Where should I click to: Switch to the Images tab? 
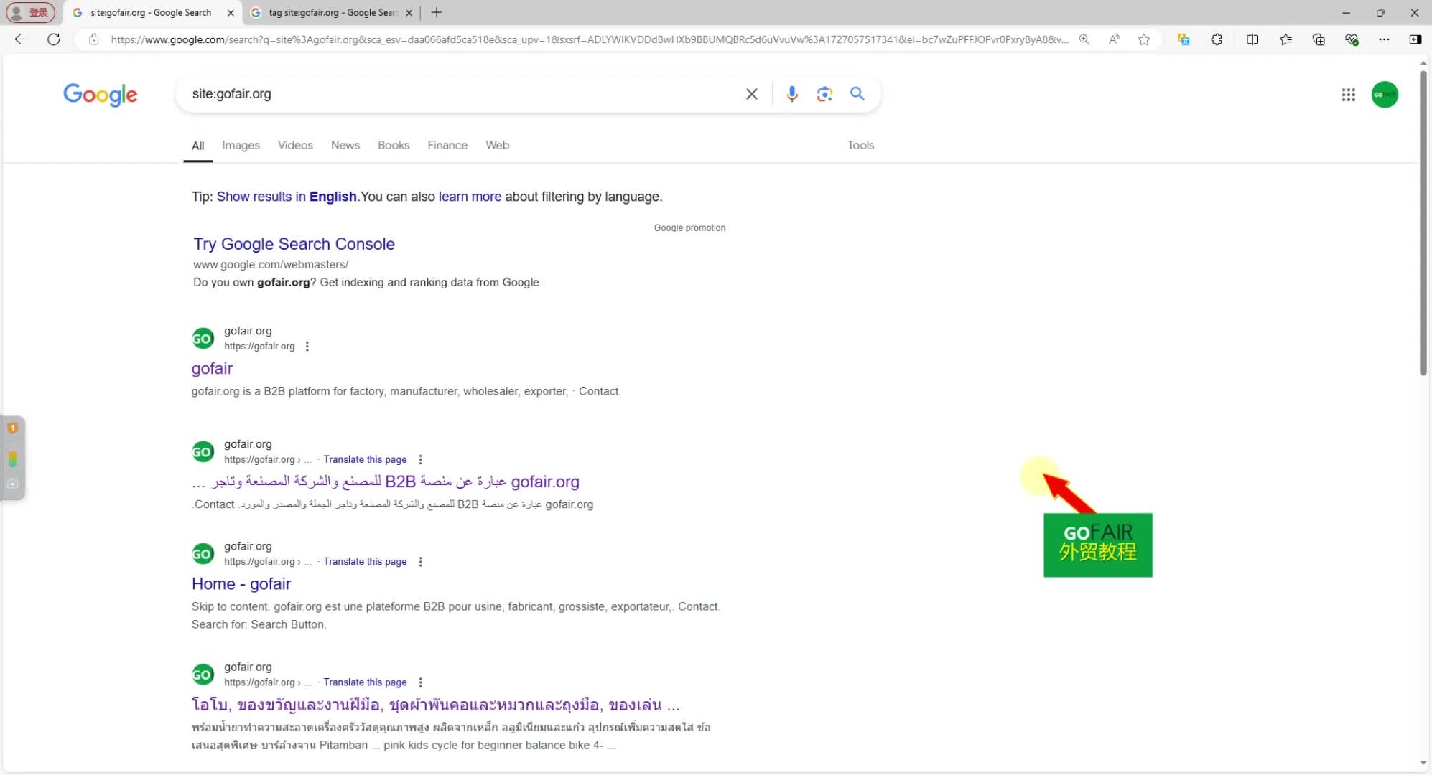[241, 145]
